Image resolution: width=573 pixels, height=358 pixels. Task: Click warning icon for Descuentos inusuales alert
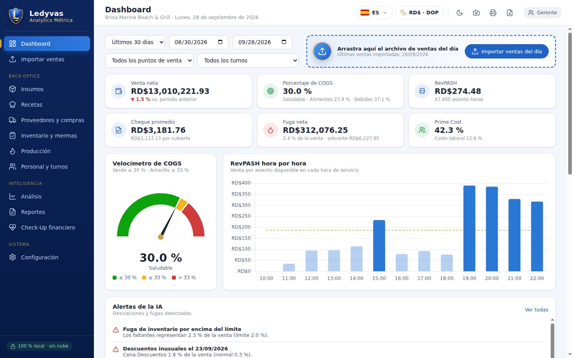pos(116,349)
